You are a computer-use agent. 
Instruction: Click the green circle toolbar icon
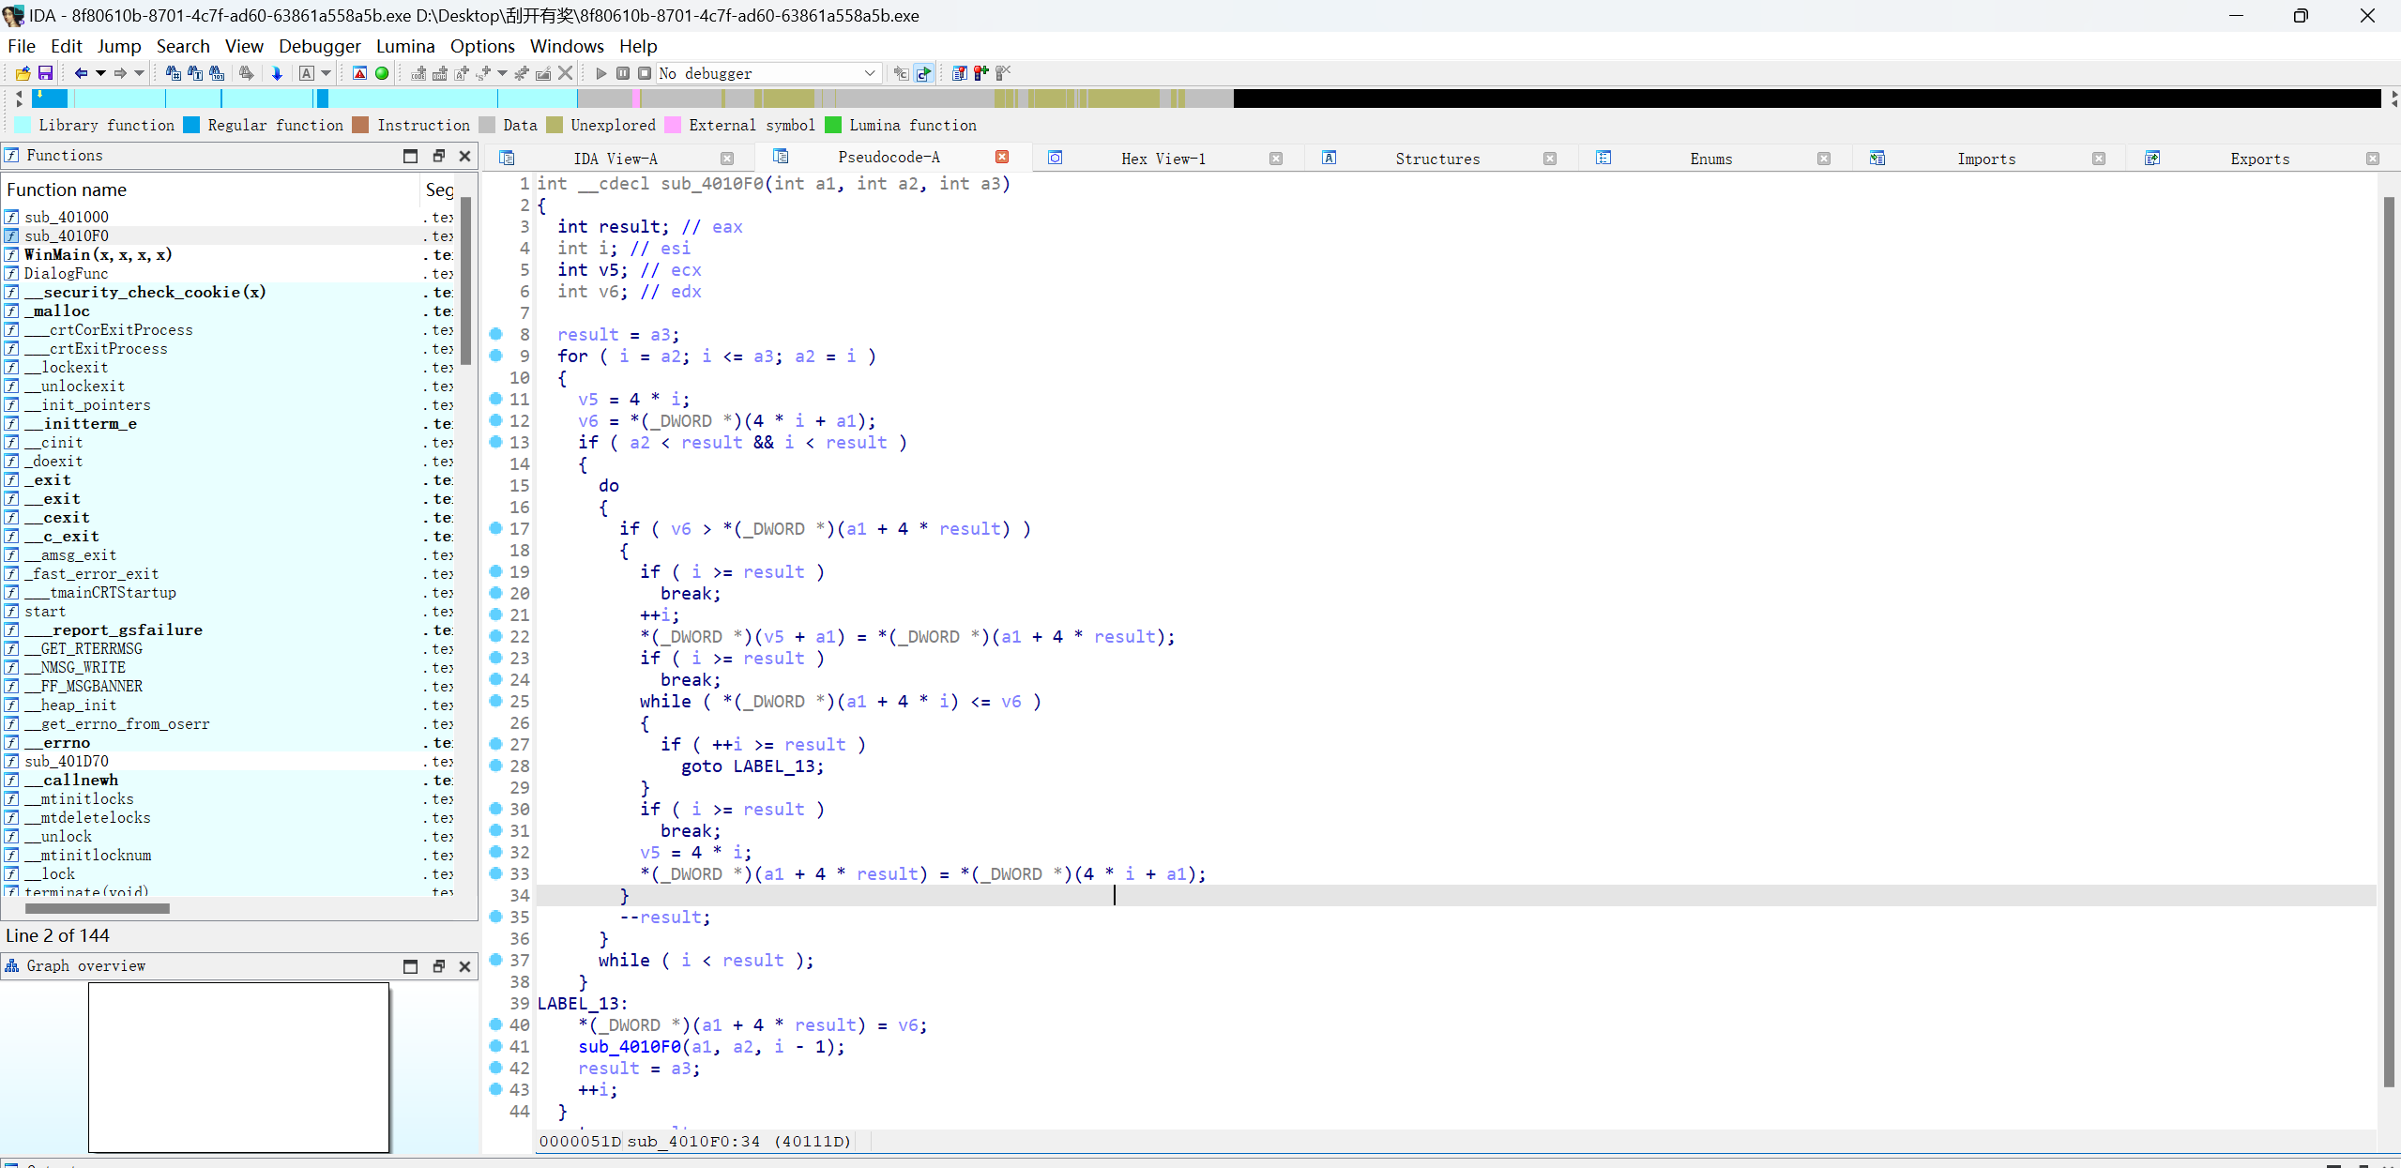382,73
